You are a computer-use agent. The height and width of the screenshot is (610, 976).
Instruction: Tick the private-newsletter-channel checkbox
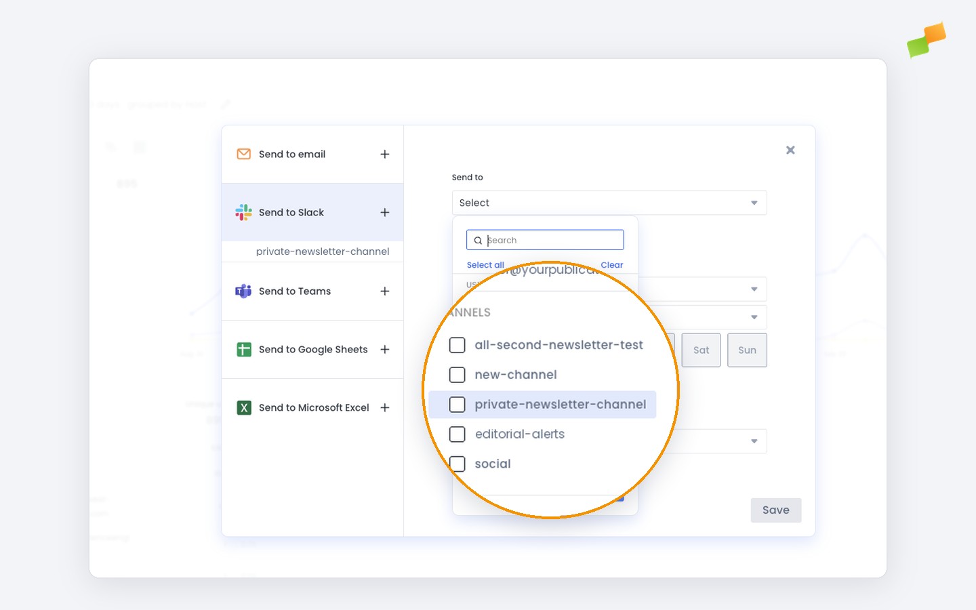click(x=457, y=405)
